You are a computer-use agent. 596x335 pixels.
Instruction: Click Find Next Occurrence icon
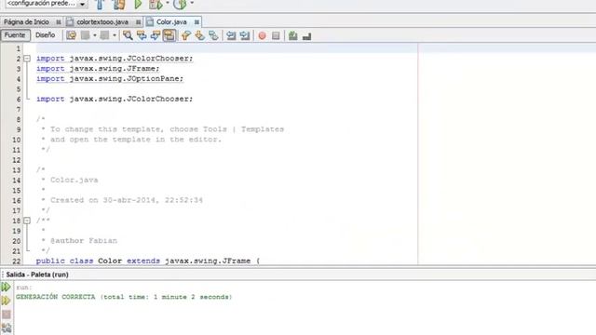(x=156, y=35)
